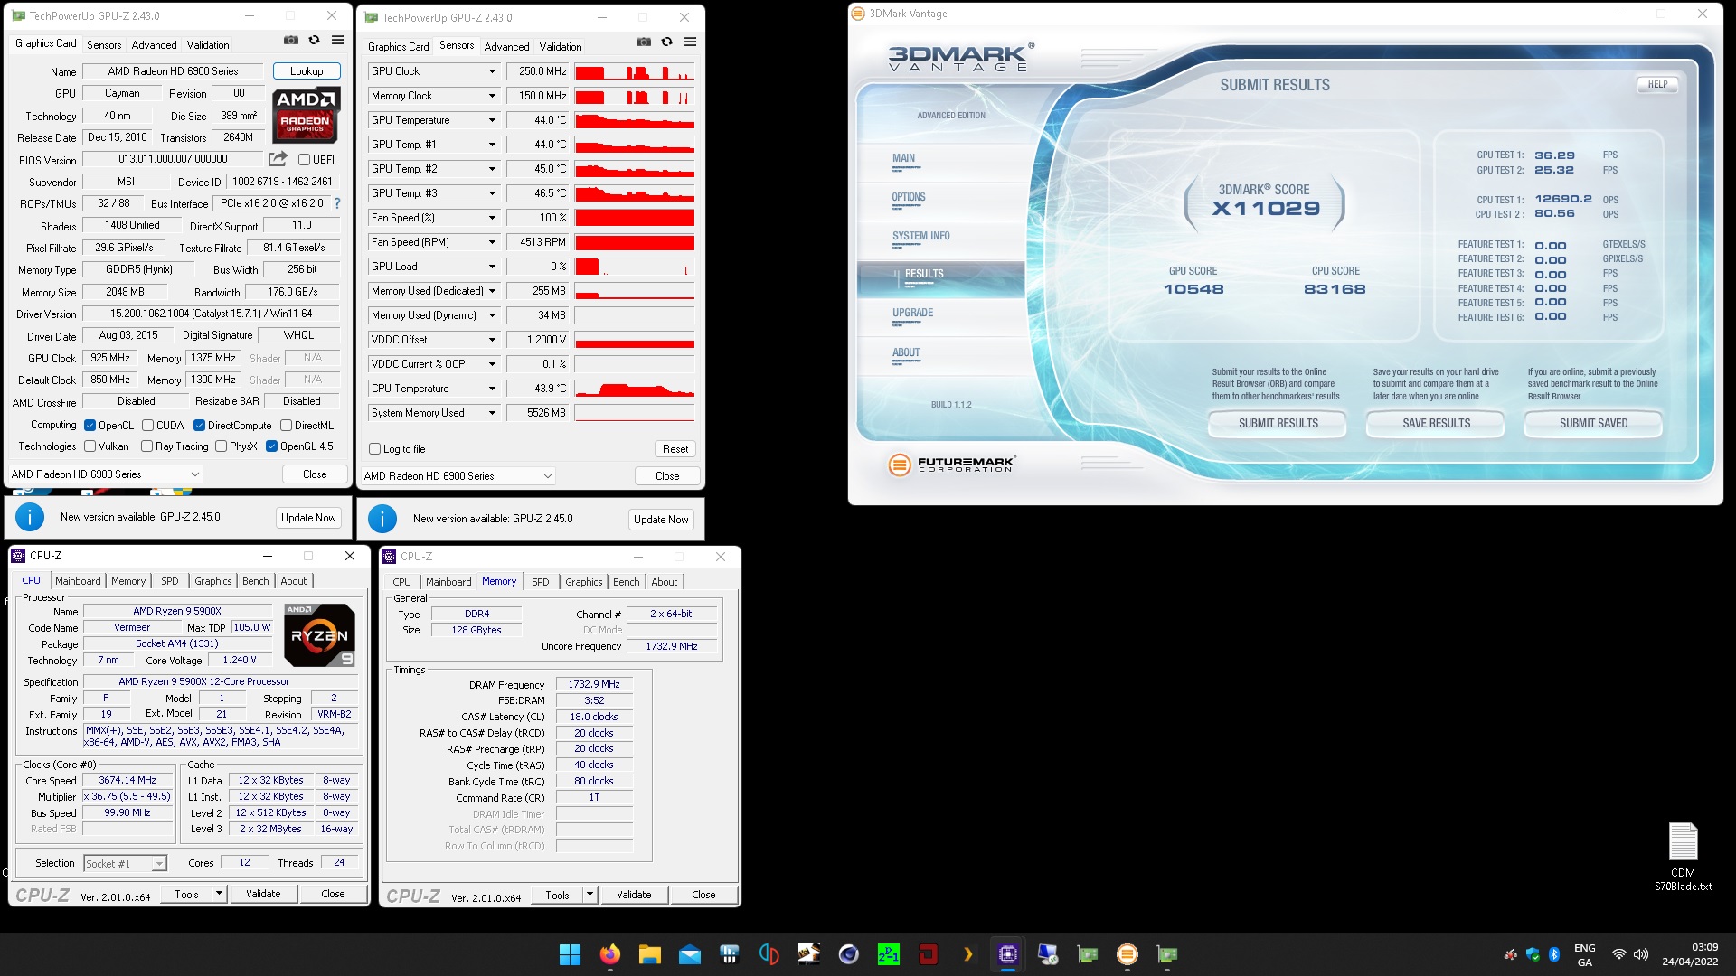Enable Log to file checkbox

[x=374, y=449]
